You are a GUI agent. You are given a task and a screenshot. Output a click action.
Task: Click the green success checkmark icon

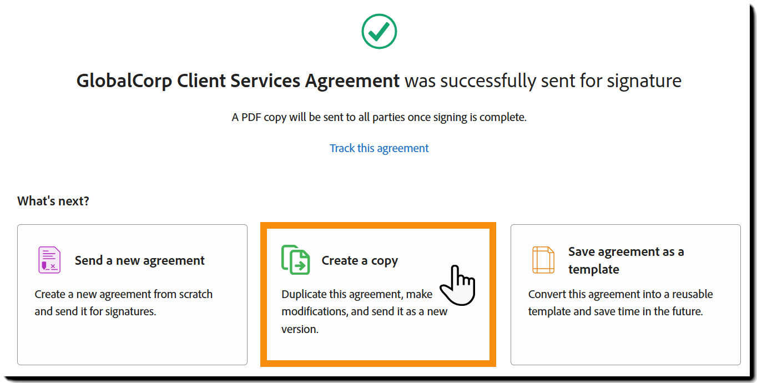[x=379, y=31]
